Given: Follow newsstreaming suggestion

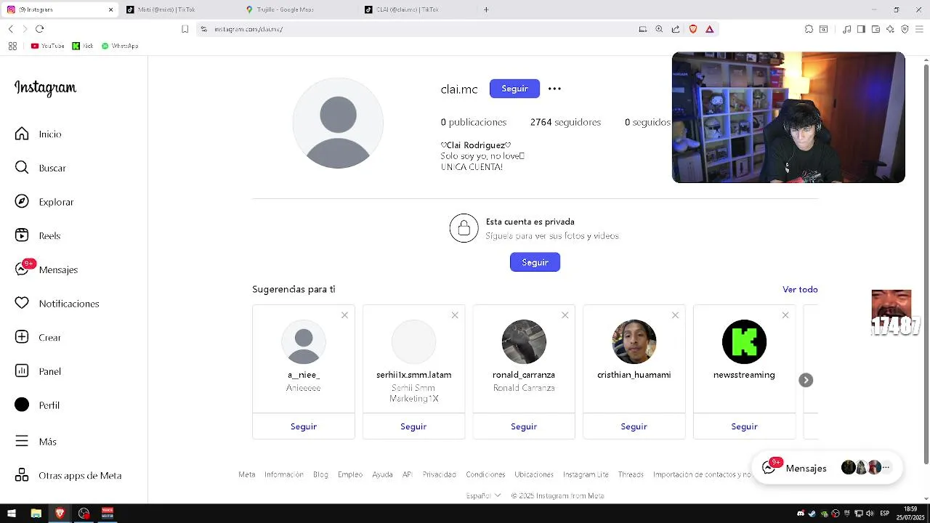Looking at the screenshot, I should (x=744, y=426).
